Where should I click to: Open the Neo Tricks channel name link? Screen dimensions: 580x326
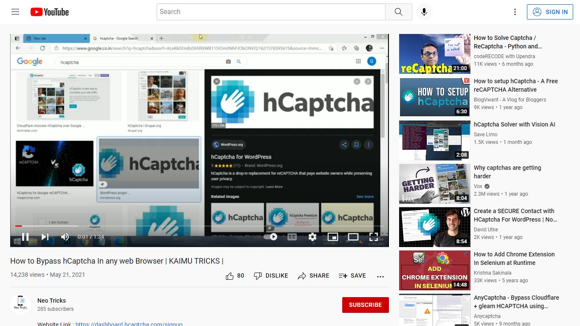(x=51, y=301)
